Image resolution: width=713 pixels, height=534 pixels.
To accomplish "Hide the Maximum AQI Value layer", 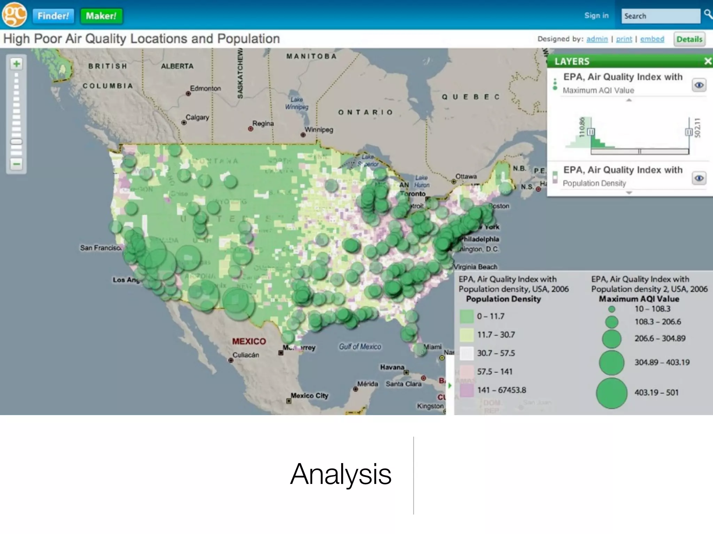I will tap(699, 85).
